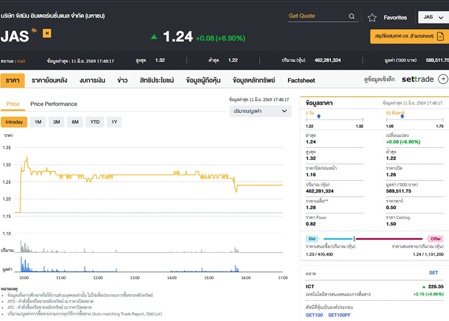Viewport: 449px width, 321px height.
Task: Click the 1 วัน price range marker
Action: [x=319, y=117]
